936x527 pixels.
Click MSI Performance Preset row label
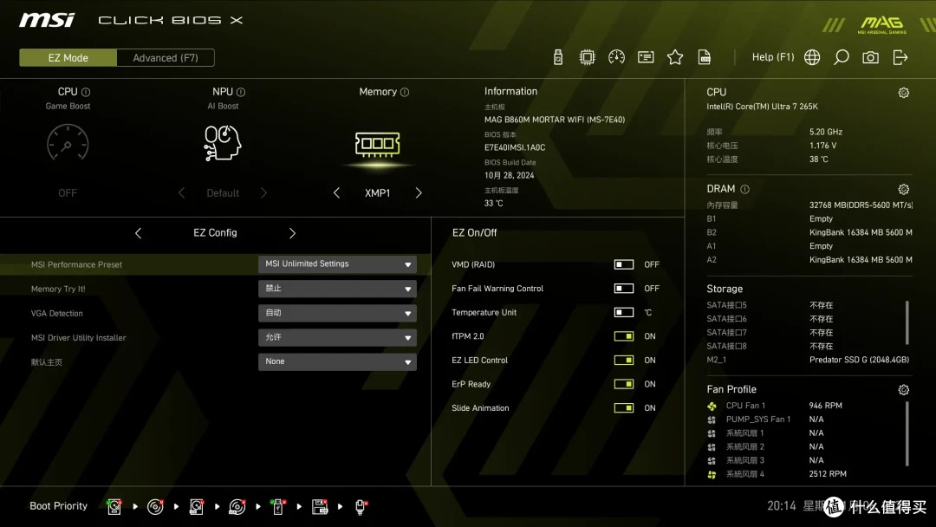pyautogui.click(x=76, y=264)
